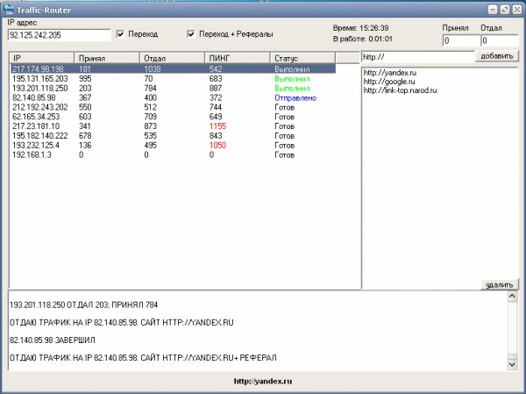Click the IP адрес input field

coord(59,35)
